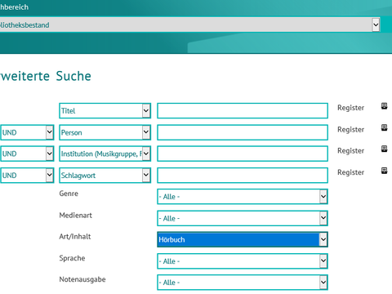Screen dimensions: 392x294
Task: Click the Register link for the Titel row
Action: point(350,108)
